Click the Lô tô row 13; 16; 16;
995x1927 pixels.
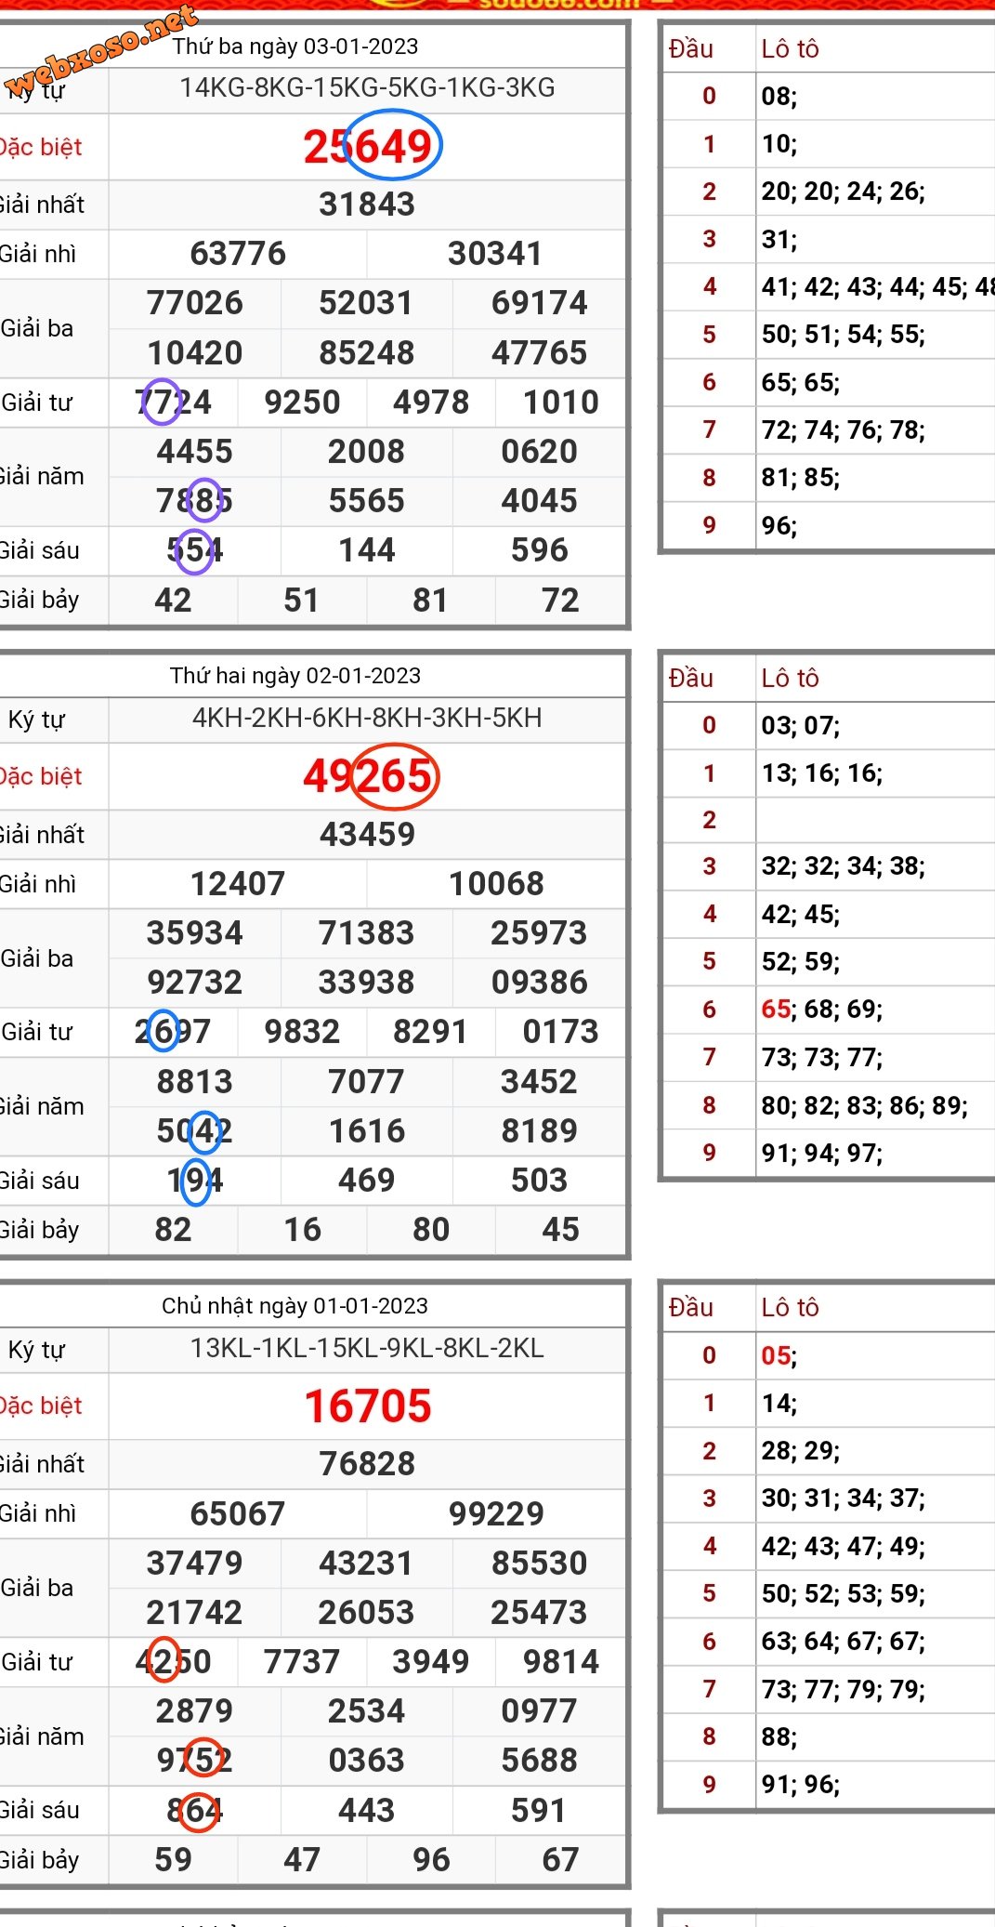click(x=822, y=773)
